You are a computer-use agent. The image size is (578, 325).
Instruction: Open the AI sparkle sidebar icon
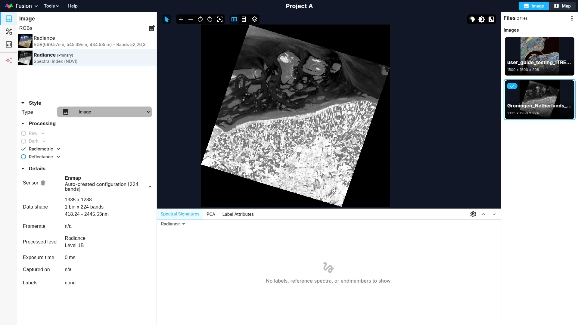(x=9, y=60)
